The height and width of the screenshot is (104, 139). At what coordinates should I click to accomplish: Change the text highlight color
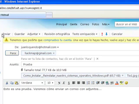[x=122, y=83]
